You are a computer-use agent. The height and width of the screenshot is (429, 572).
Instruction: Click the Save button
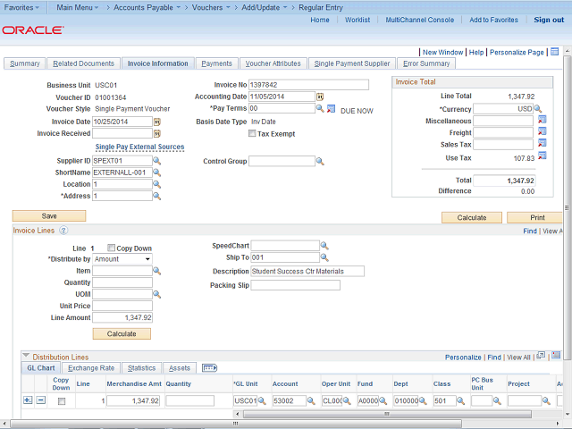click(x=49, y=216)
